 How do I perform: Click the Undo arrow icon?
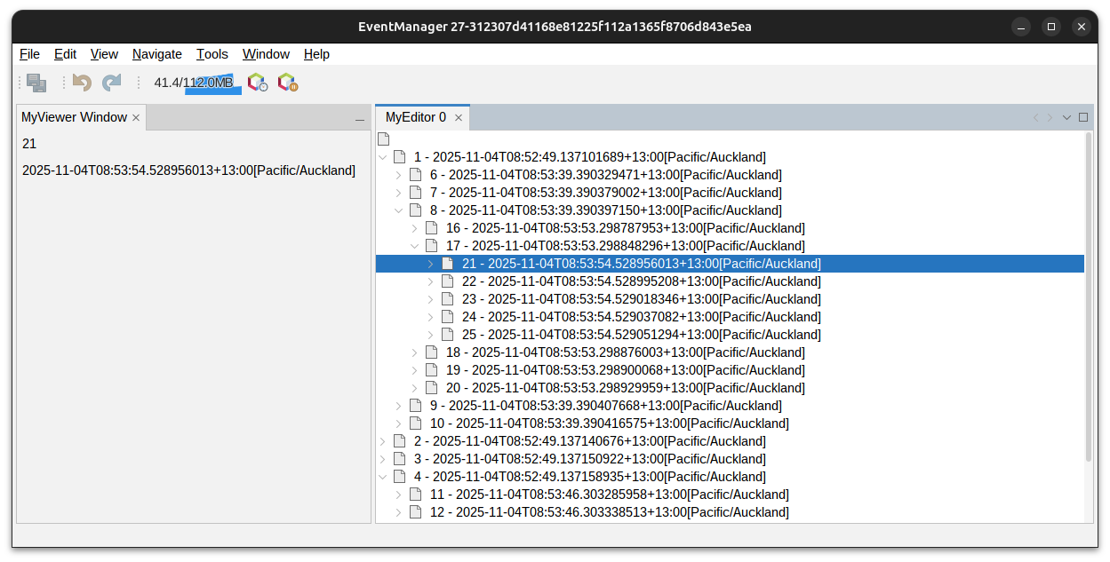coord(83,83)
